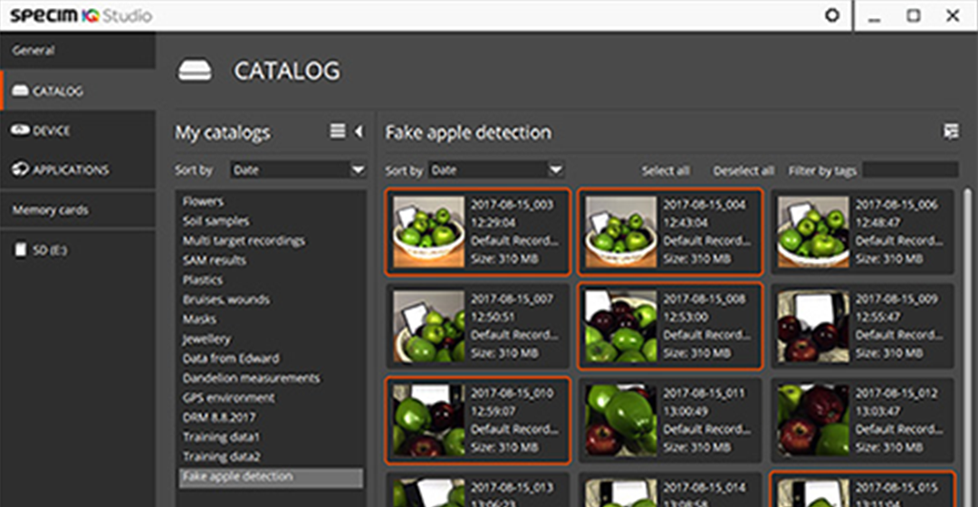Viewport: 978px width, 507px height.
Task: Open the My catalogs list menu icon
Action: pyautogui.click(x=338, y=131)
